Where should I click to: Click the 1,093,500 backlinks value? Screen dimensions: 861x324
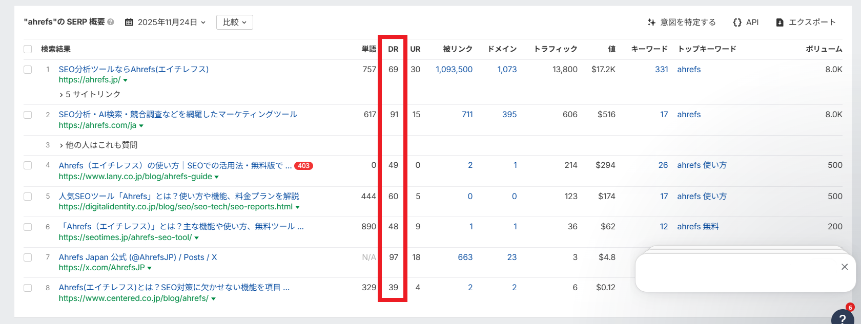point(454,69)
